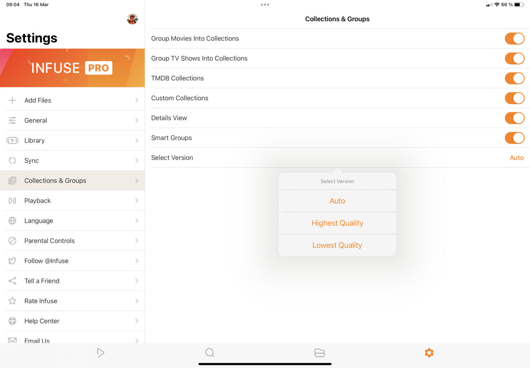
Task: Expand the Parental Controls row chevron
Action: pyautogui.click(x=137, y=241)
